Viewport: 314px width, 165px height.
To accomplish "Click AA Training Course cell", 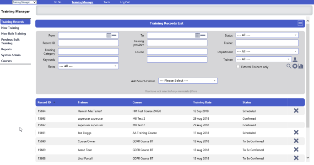I will [144, 133].
